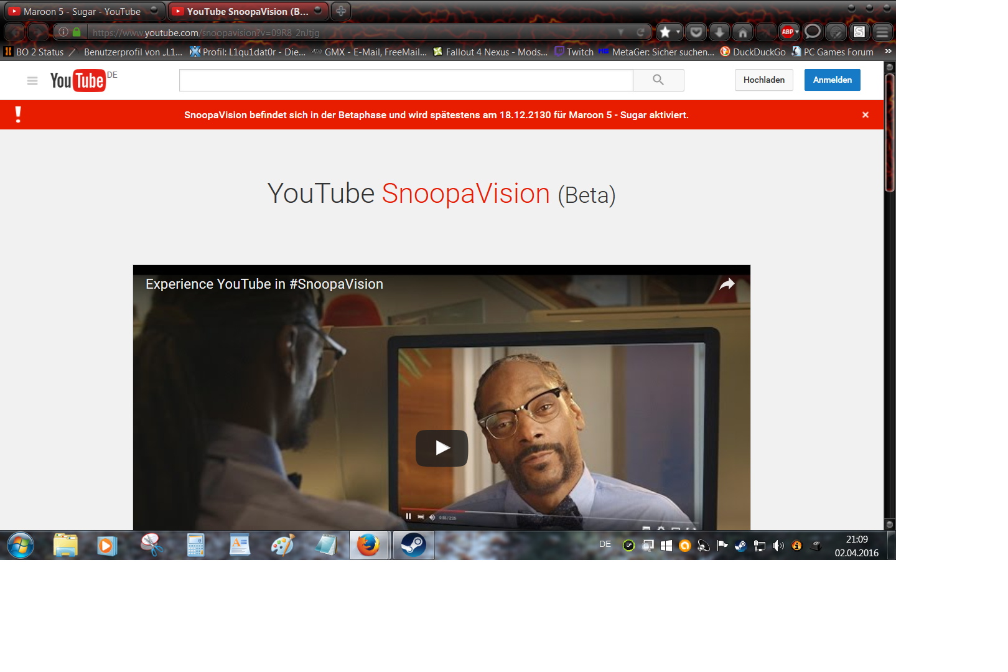Click the share arrow on the video

pyautogui.click(x=727, y=284)
